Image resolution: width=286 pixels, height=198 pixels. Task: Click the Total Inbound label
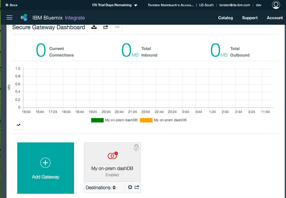149,52
